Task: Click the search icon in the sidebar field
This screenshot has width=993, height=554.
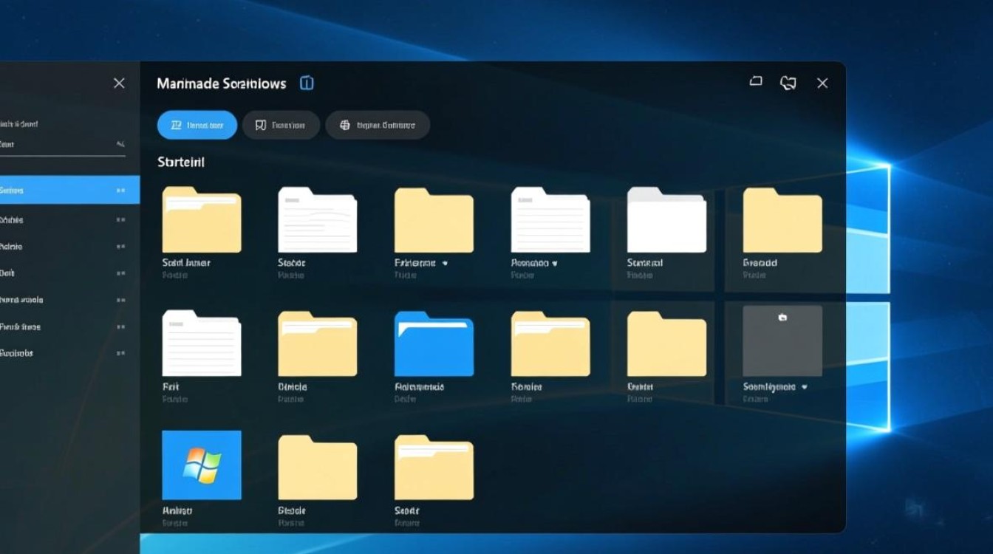Action: (x=120, y=145)
